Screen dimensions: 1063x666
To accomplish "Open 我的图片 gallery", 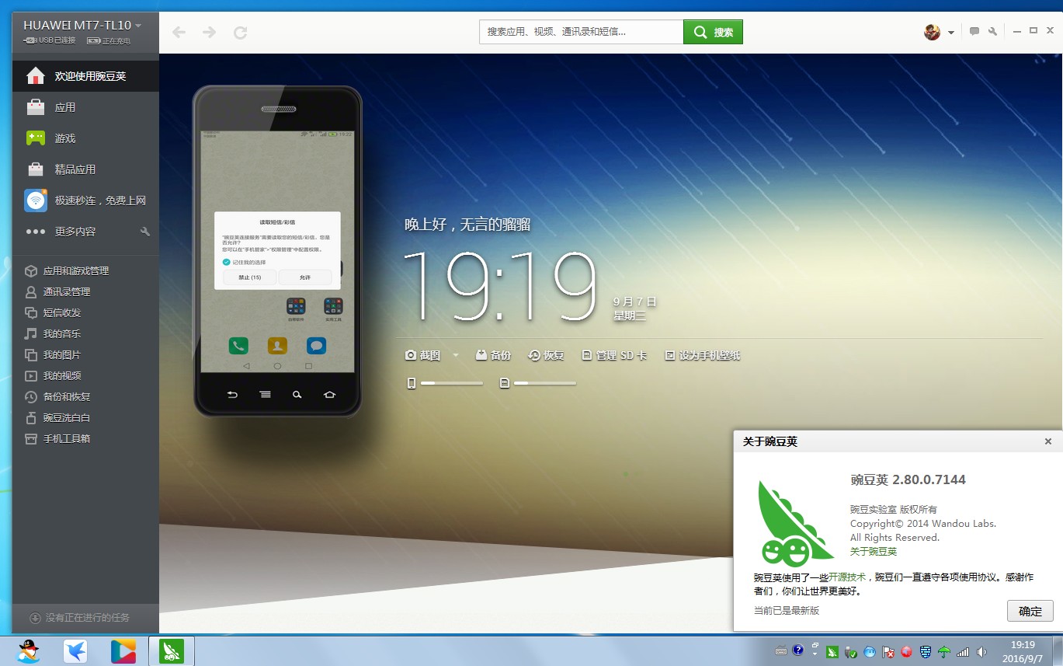I will [85, 355].
